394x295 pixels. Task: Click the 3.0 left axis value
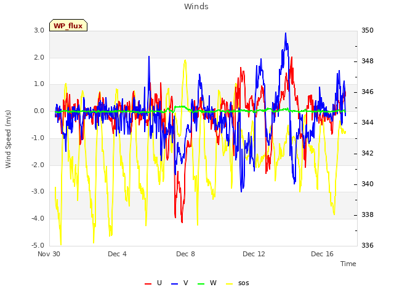click(39, 30)
